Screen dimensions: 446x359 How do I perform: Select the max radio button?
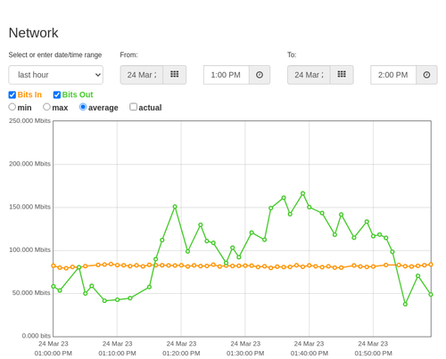(x=46, y=107)
